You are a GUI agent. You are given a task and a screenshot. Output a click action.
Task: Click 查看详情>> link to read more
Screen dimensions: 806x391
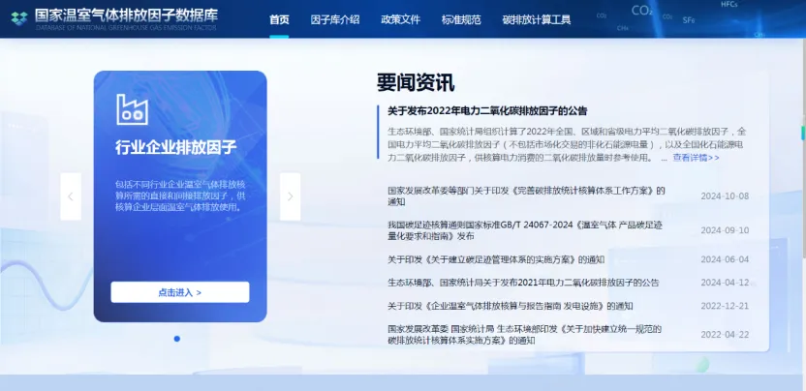pyautogui.click(x=696, y=157)
